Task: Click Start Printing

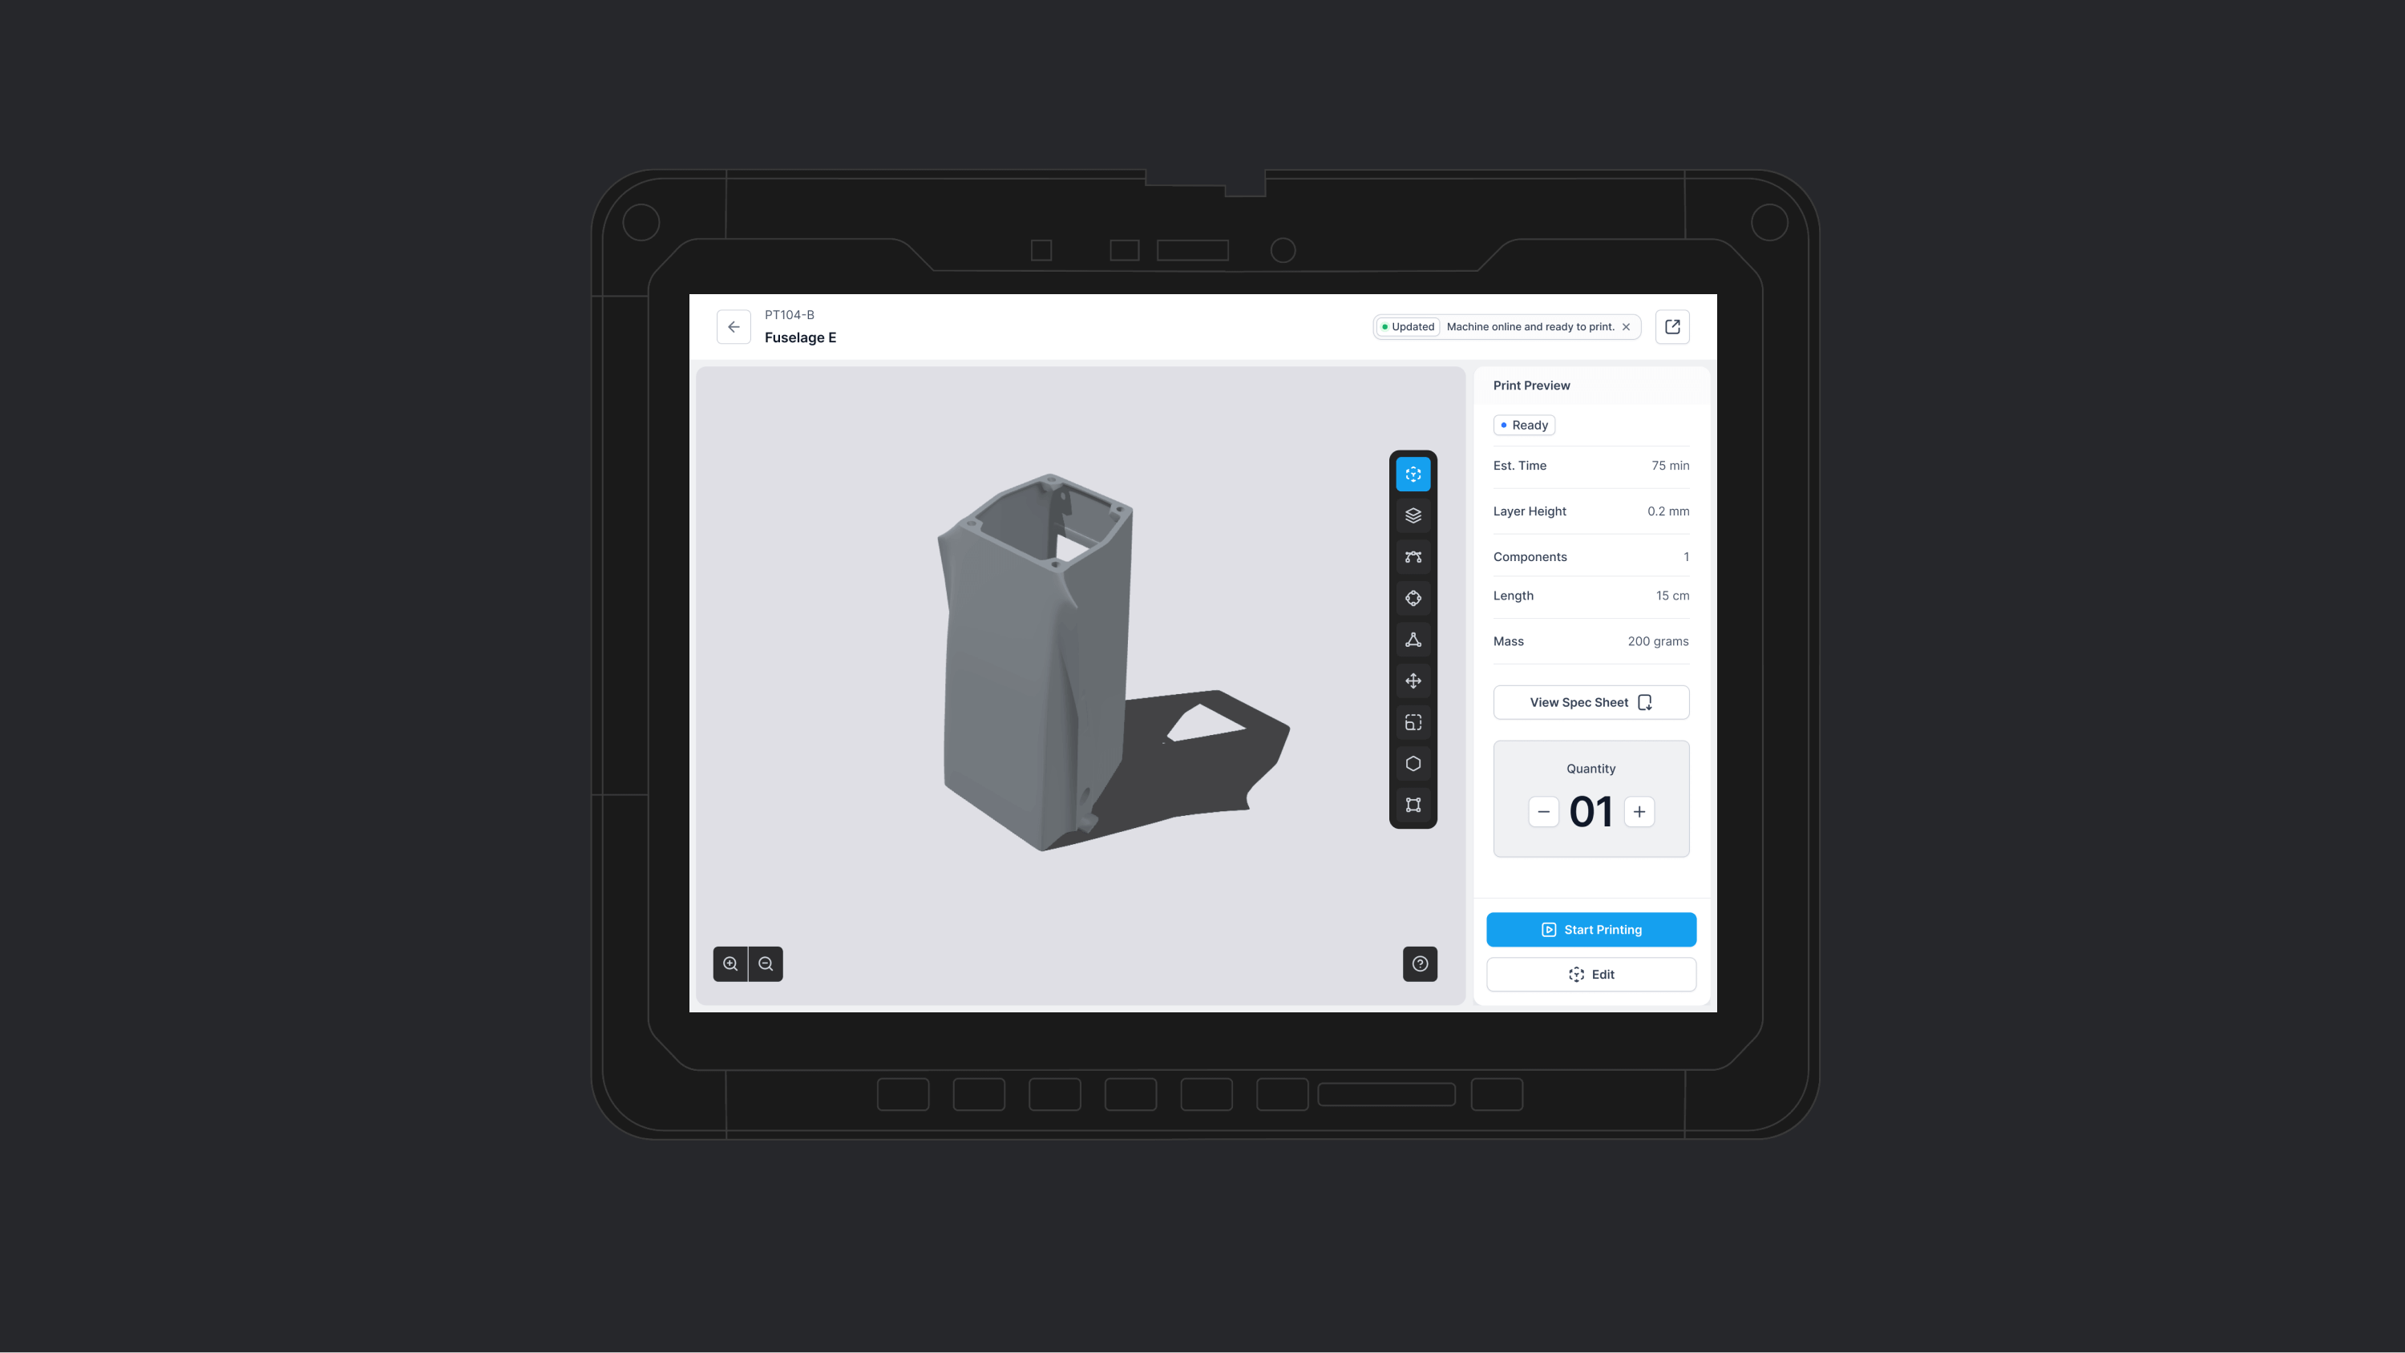Action: [x=1591, y=930]
